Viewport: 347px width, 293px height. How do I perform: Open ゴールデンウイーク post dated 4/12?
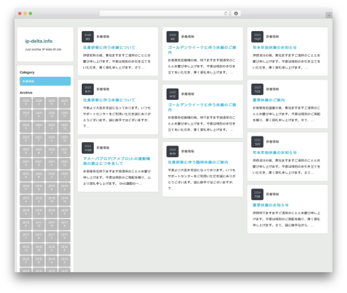click(202, 107)
